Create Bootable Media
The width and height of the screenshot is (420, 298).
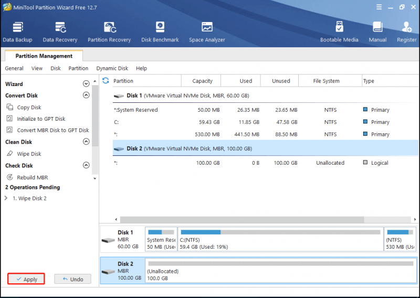coord(339,32)
